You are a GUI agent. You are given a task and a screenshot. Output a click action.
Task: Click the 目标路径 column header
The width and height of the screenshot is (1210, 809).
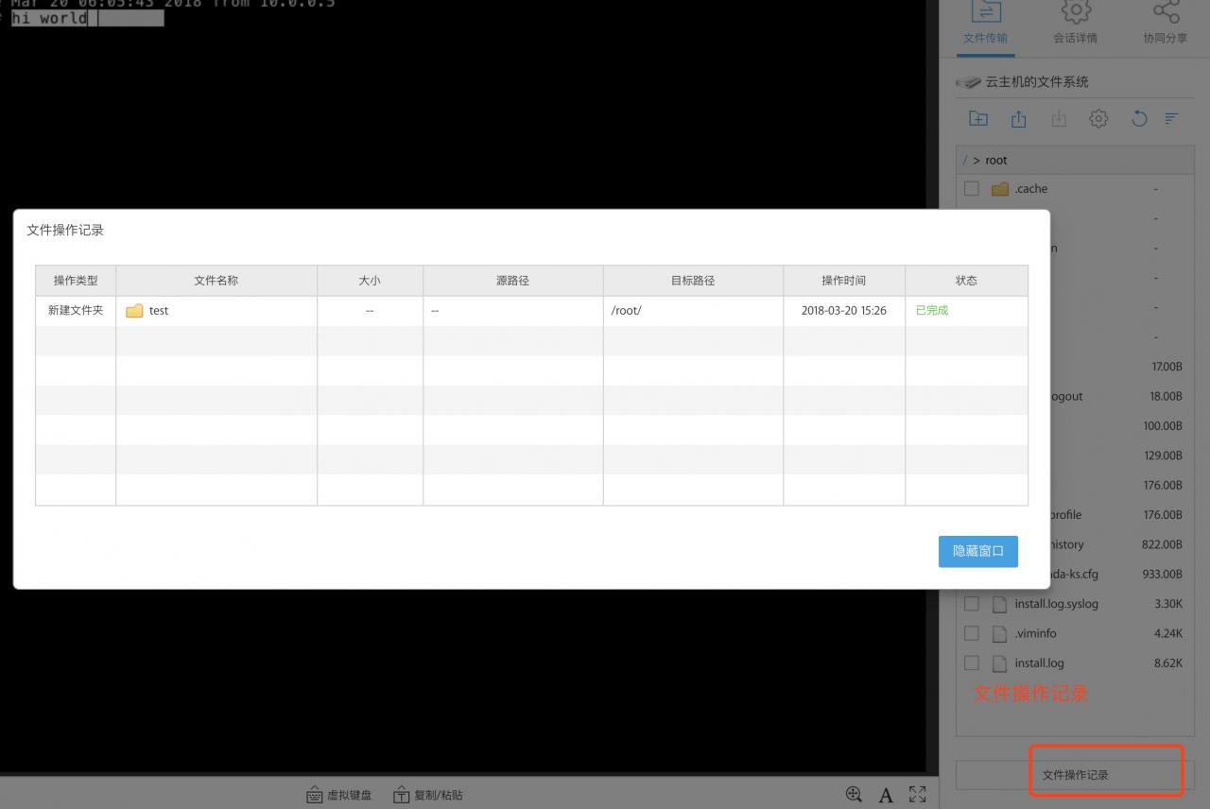[693, 281]
